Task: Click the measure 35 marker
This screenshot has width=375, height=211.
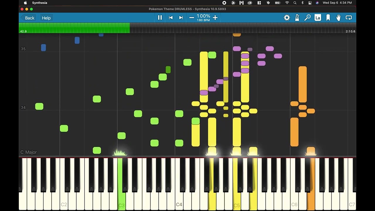Action: tap(23, 49)
